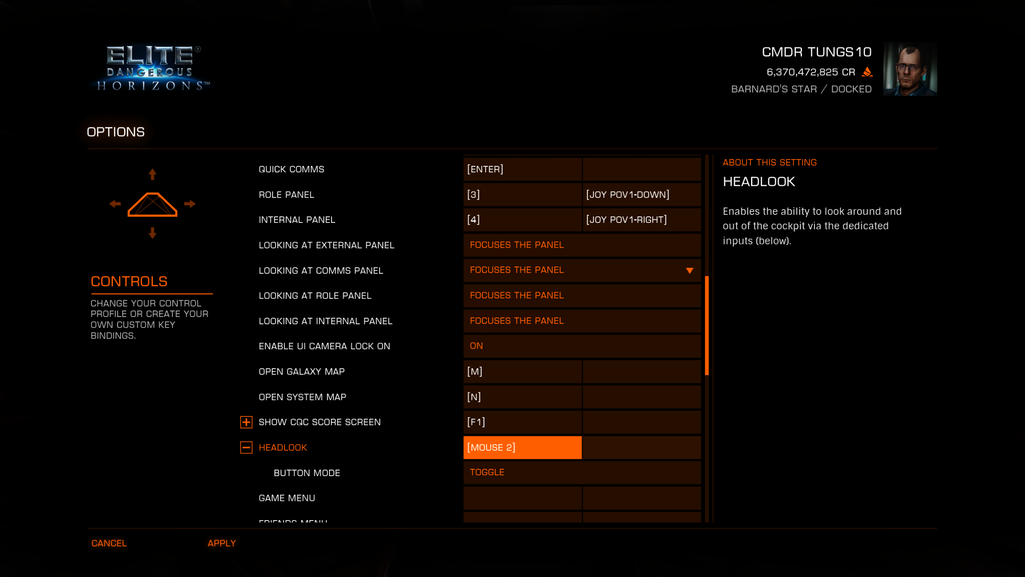Cancel the options changes

click(x=109, y=543)
